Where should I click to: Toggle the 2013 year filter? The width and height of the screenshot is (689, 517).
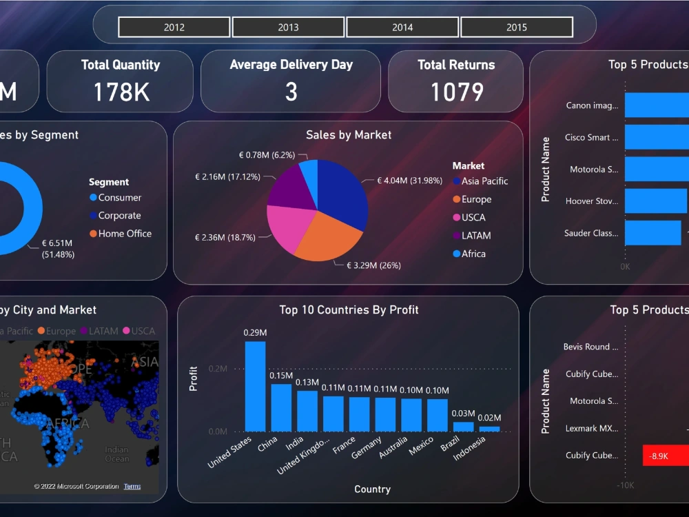click(288, 27)
